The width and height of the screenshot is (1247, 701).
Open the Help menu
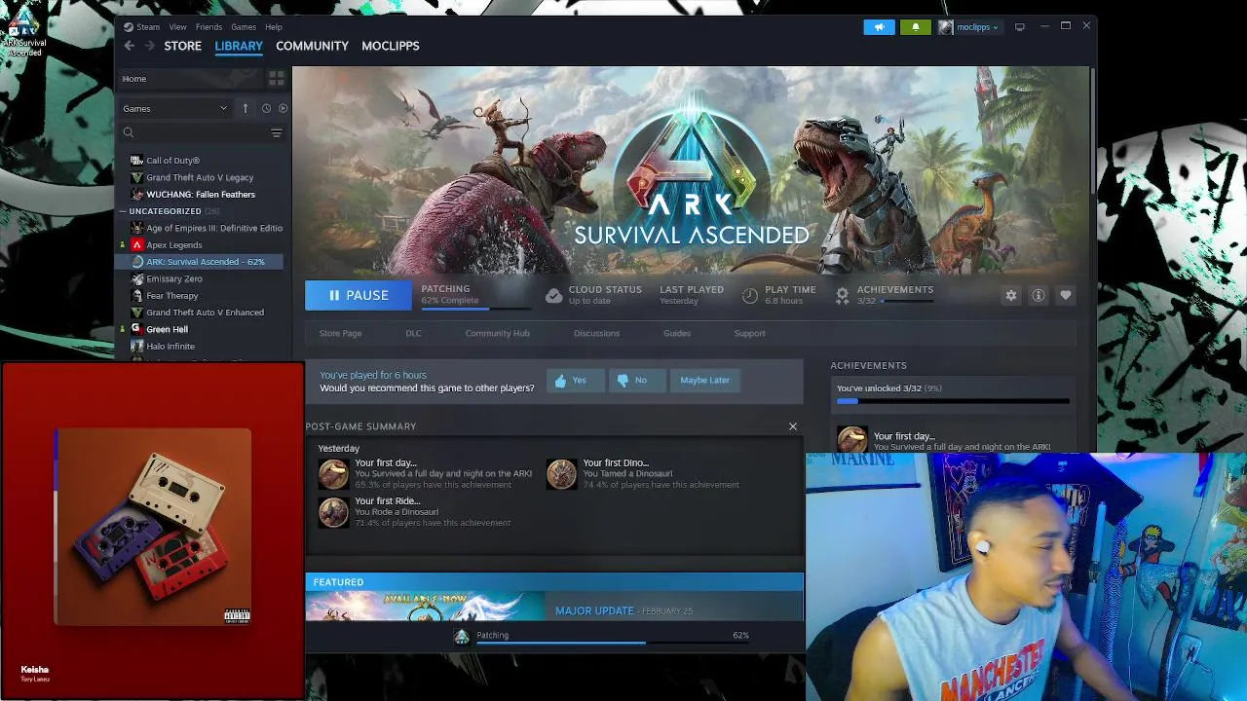[x=274, y=27]
